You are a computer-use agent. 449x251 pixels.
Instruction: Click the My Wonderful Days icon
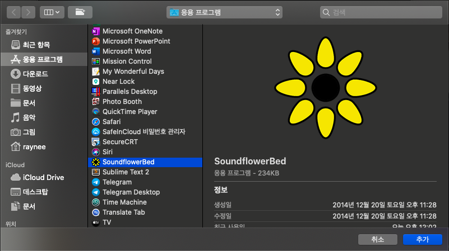[x=96, y=72]
